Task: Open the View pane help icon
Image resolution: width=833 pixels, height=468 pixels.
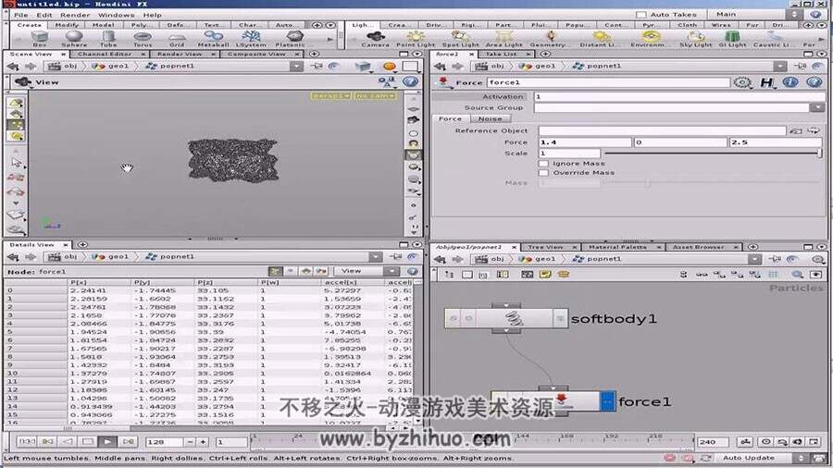Action: [x=410, y=81]
